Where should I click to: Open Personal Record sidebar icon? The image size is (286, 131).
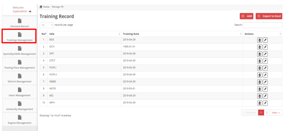[x=20, y=20]
